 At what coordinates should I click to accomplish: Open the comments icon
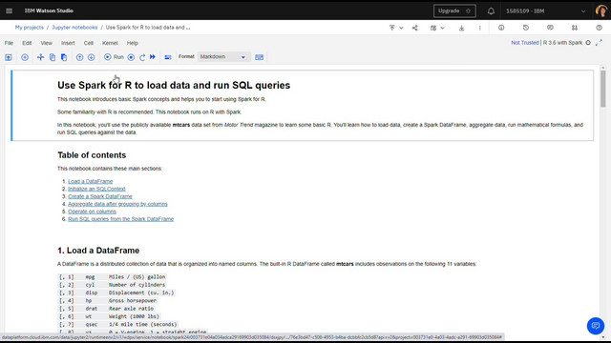[550, 28]
